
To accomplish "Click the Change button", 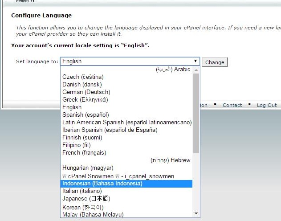I will [x=215, y=62].
